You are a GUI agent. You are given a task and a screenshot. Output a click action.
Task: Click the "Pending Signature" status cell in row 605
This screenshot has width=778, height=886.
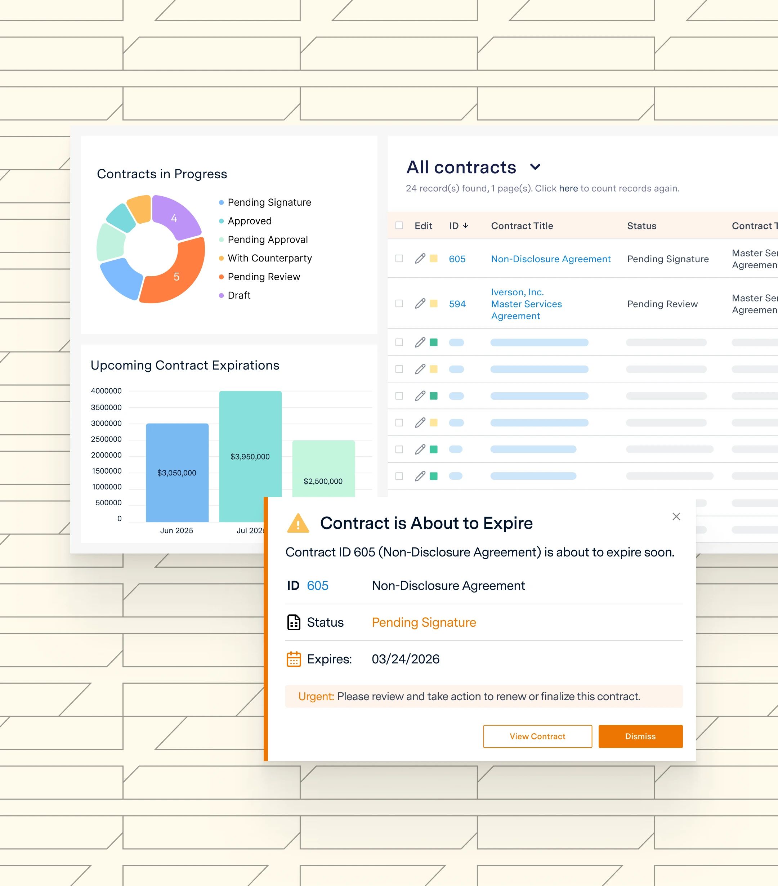tap(668, 259)
